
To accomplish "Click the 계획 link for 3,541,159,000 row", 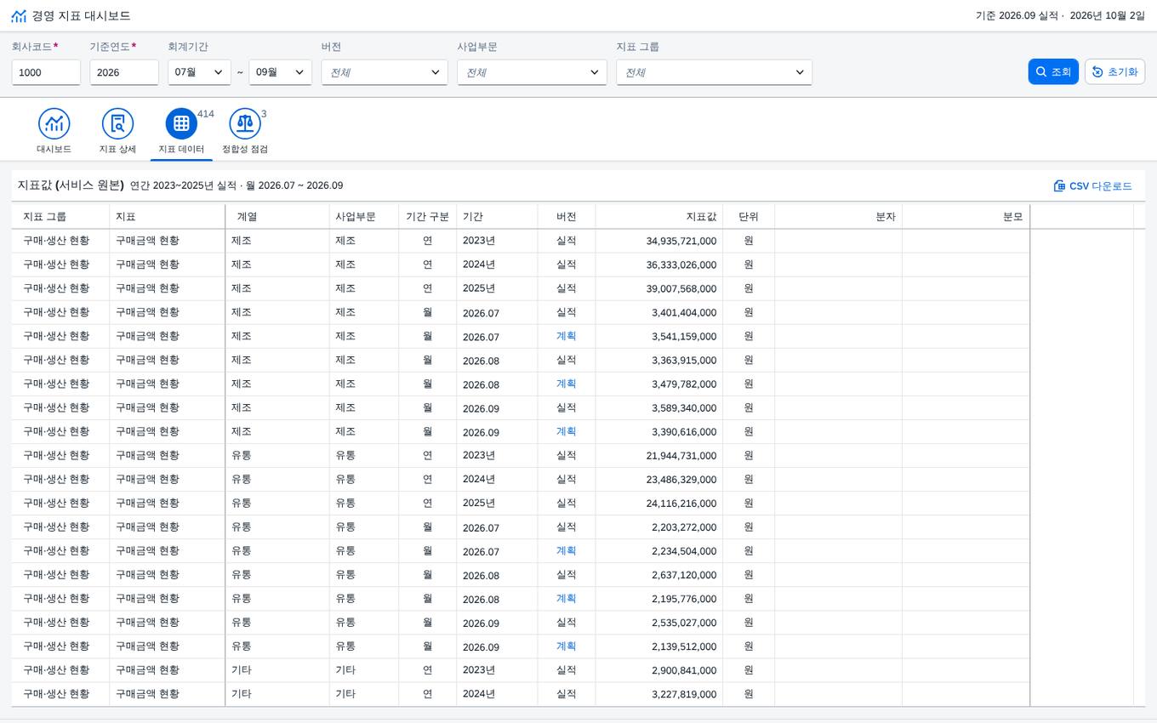I will pos(566,336).
